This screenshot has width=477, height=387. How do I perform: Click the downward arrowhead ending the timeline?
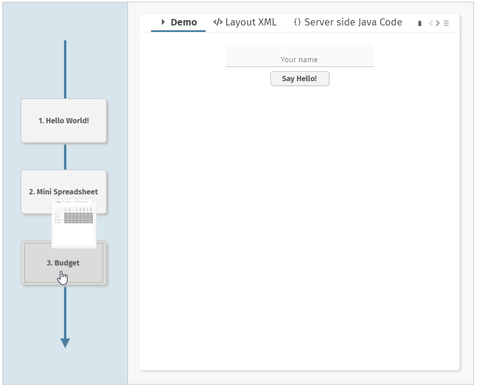point(65,343)
